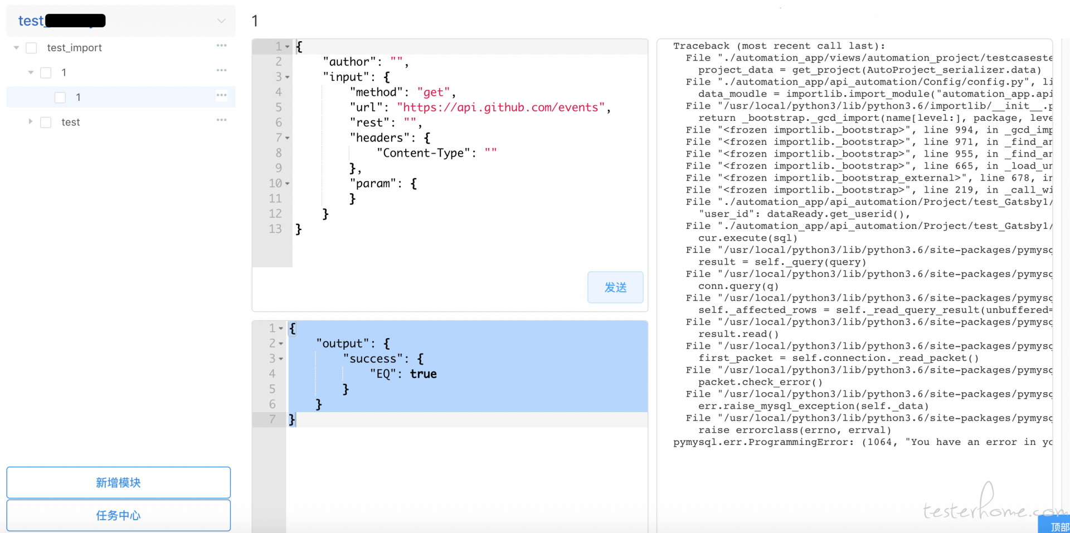Open the 任务中心 task center
Viewport: 1070px width, 533px height.
[118, 515]
